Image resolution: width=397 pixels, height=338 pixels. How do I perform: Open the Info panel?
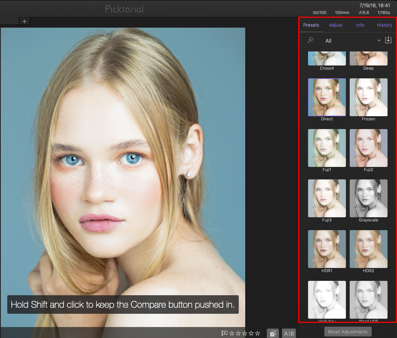tap(360, 25)
